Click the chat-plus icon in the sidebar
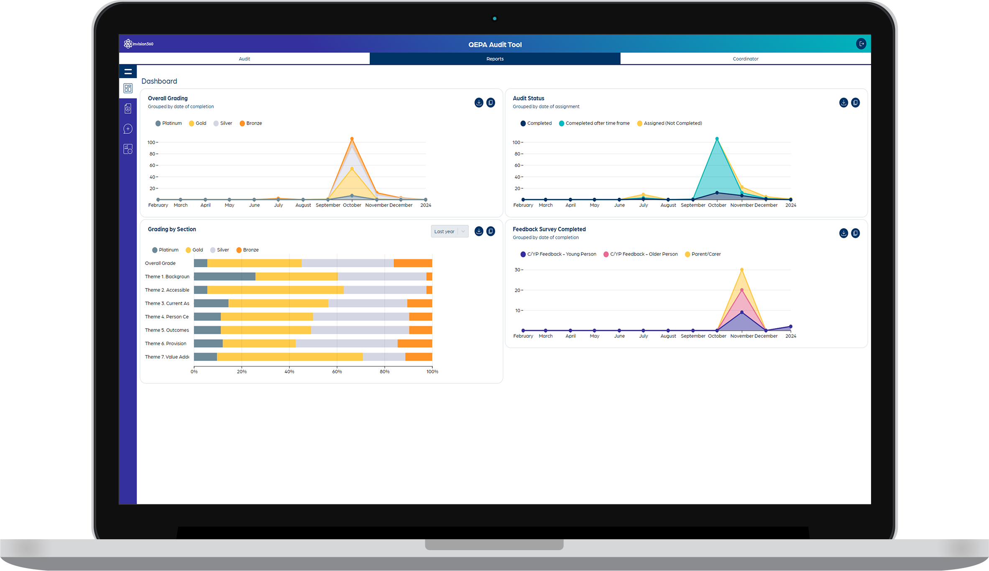 [128, 129]
